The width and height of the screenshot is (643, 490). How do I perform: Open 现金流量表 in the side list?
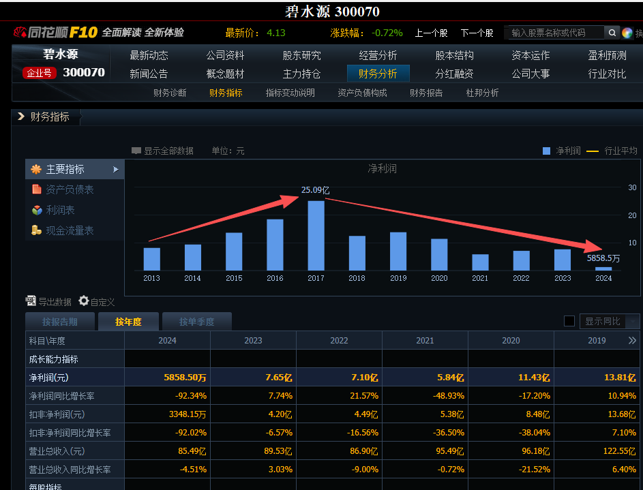[70, 230]
